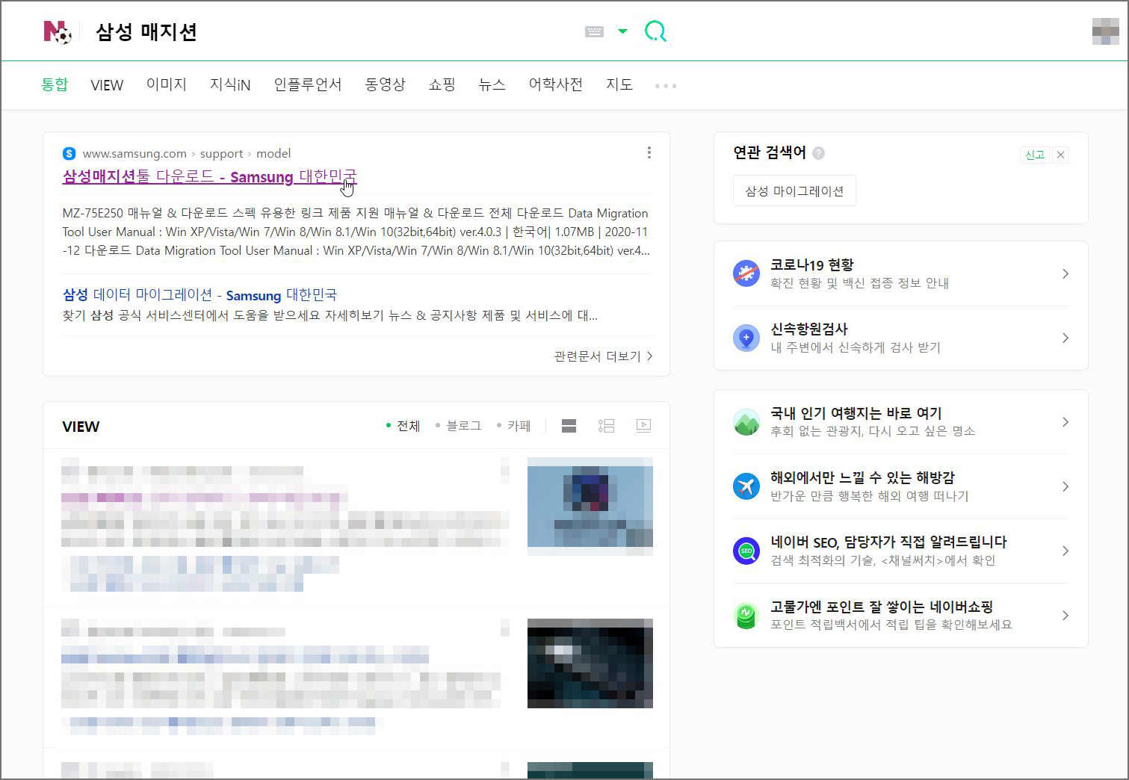1129x780 pixels.
Task: Switch VIEW to list layout icon
Action: pos(606,426)
